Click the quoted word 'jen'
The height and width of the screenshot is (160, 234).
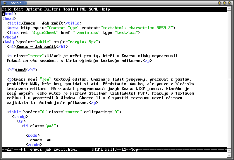point(46,79)
